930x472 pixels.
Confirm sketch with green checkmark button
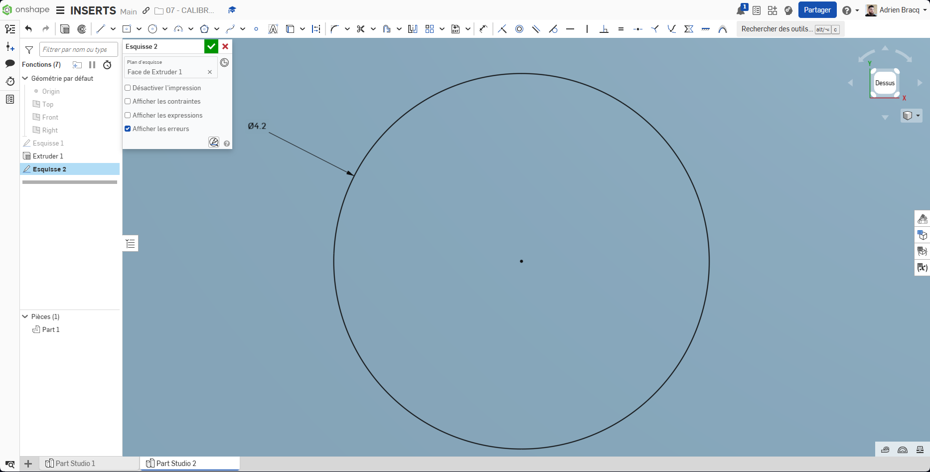point(211,46)
